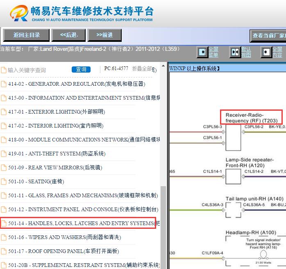Open 414-02 Generator and Regulator entry
The width and height of the screenshot is (286, 269).
(x=77, y=84)
